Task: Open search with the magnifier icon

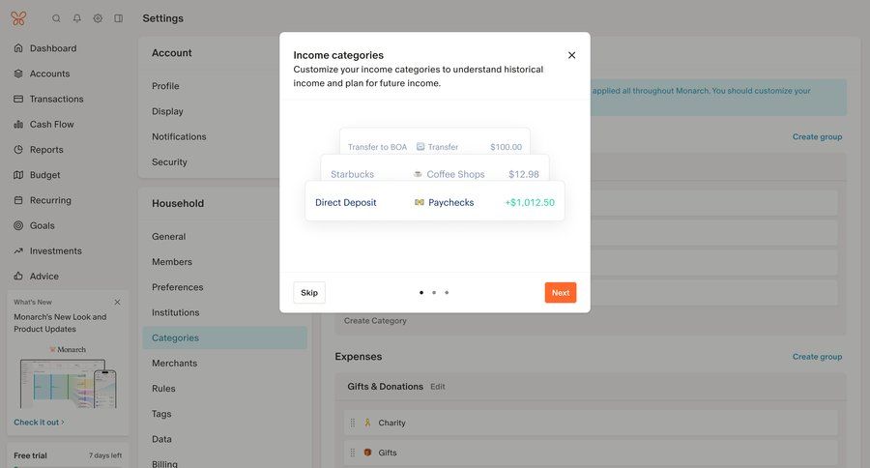Action: [56, 18]
